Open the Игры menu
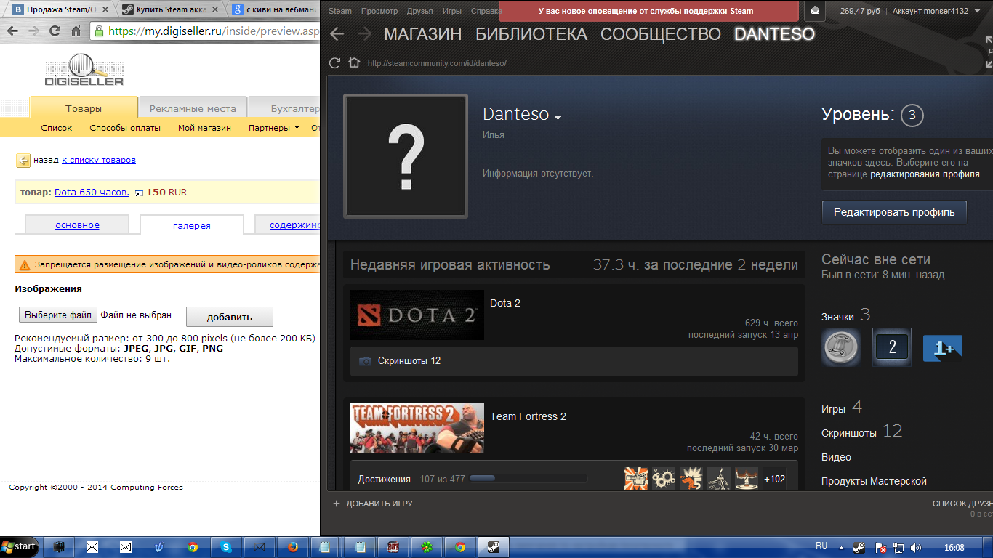993x558 pixels. tap(452, 11)
